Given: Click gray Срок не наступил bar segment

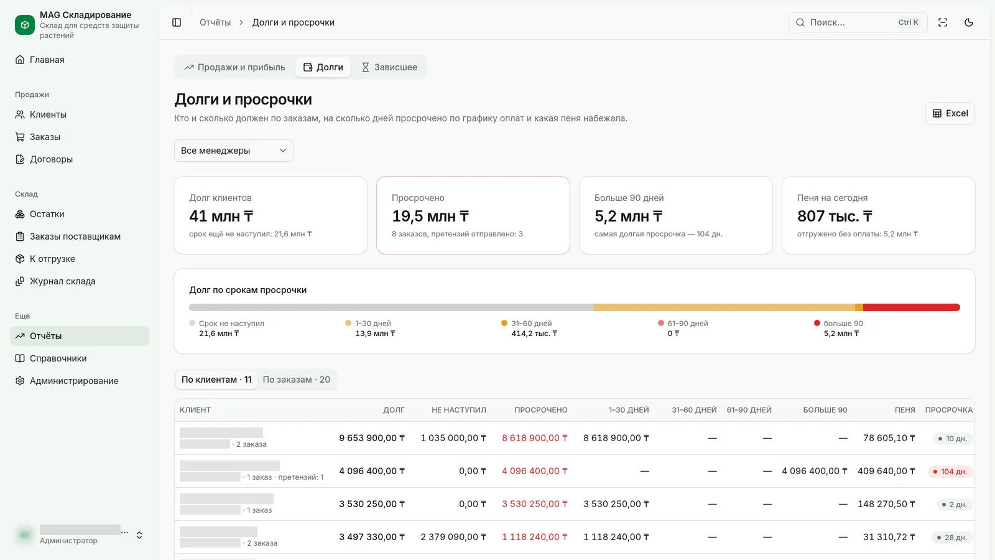Looking at the screenshot, I should (x=391, y=307).
